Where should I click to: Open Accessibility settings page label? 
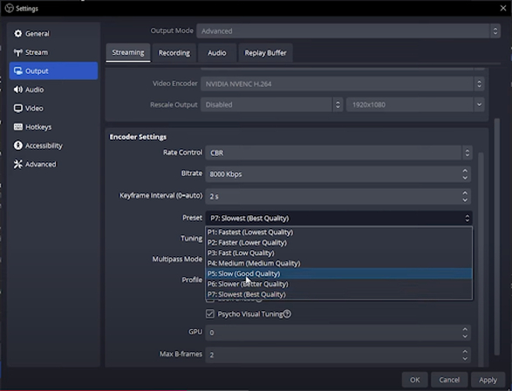pyautogui.click(x=44, y=145)
